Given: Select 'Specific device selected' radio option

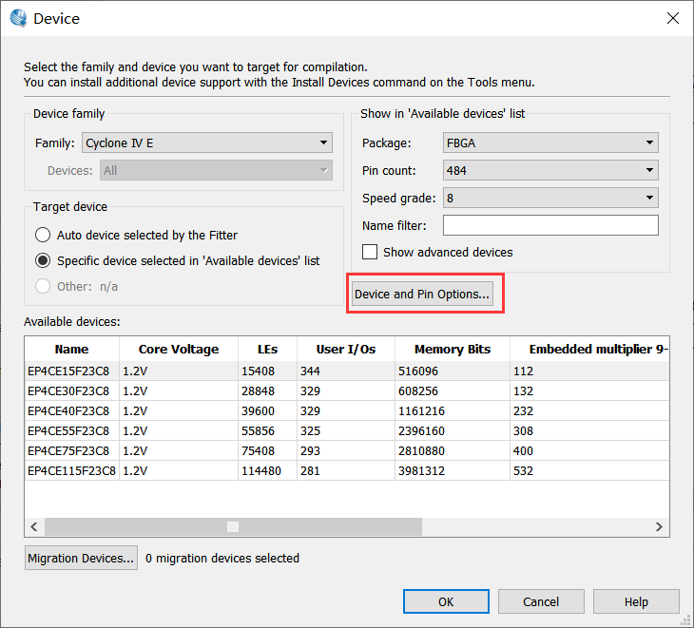Looking at the screenshot, I should coord(43,260).
